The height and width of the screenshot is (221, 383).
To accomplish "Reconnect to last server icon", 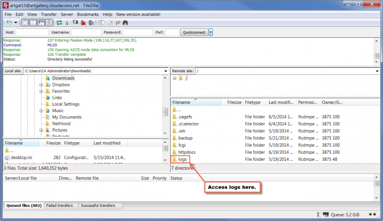I will [91, 23].
